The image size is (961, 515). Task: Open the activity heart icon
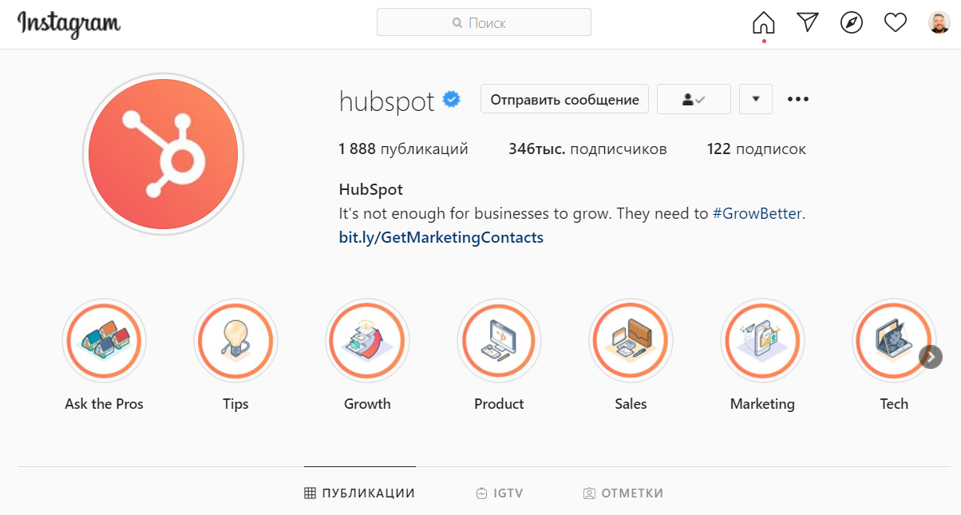tap(896, 22)
